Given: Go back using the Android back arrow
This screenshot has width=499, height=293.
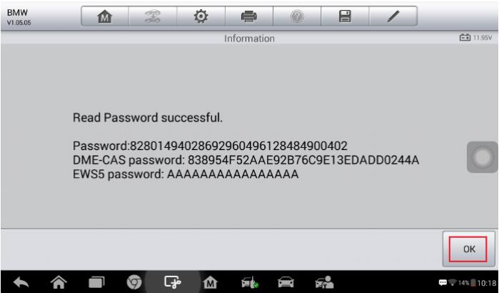Looking at the screenshot, I should tap(21, 282).
